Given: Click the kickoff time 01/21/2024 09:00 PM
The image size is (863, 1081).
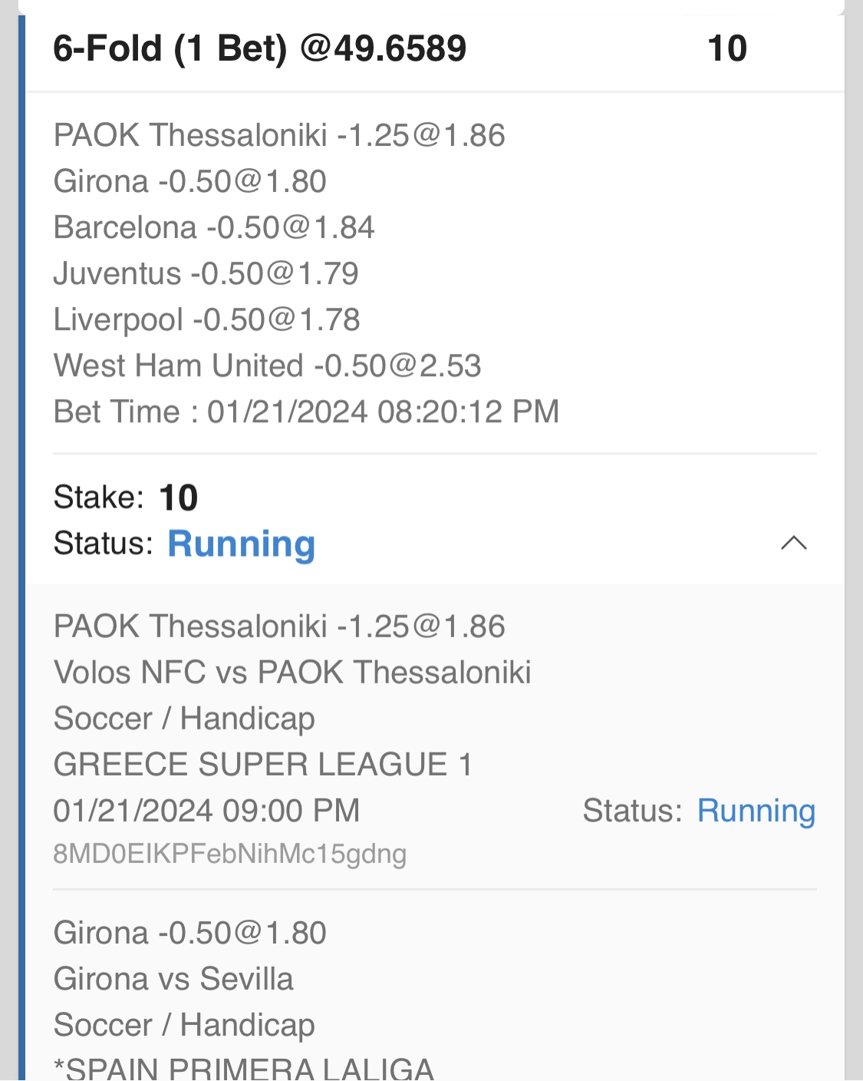Looking at the screenshot, I should pyautogui.click(x=206, y=811).
